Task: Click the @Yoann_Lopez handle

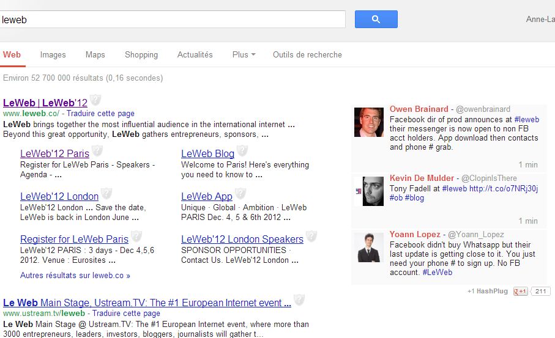Action: (475, 235)
